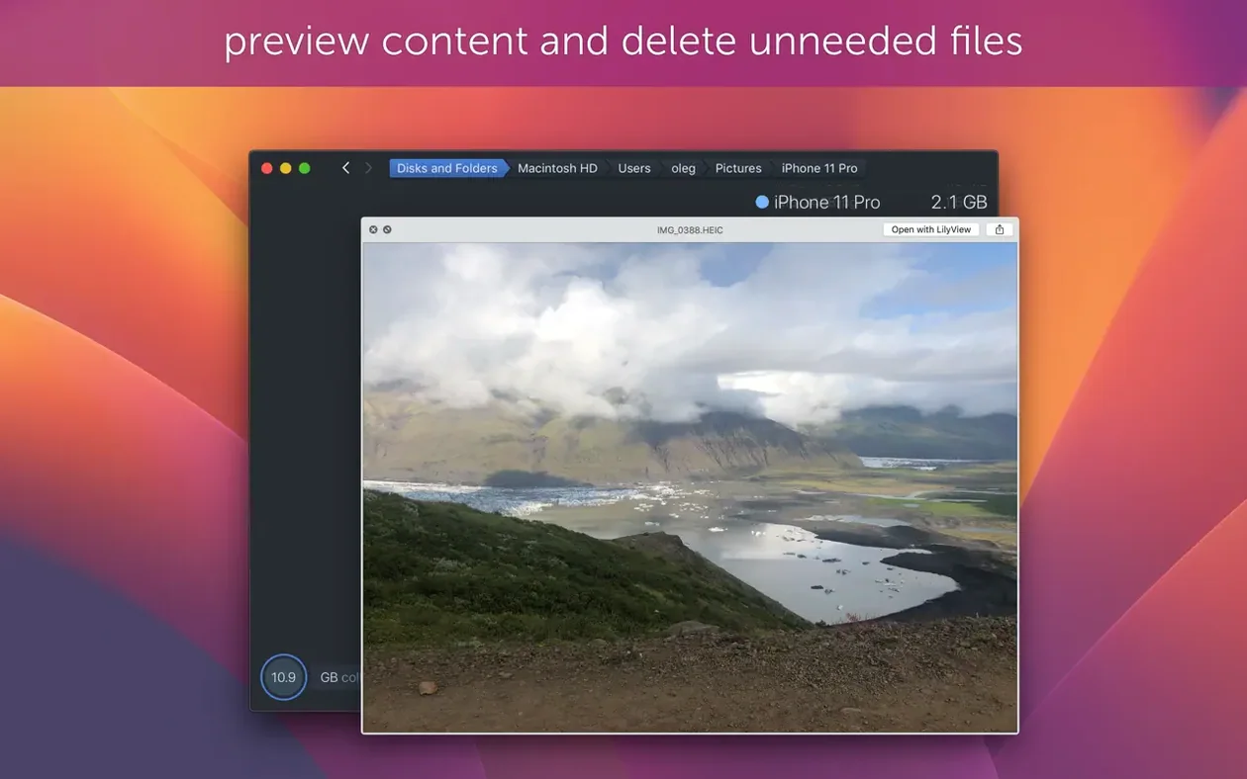Go to the Users breadcrumb
This screenshot has width=1247, height=779.
click(634, 168)
